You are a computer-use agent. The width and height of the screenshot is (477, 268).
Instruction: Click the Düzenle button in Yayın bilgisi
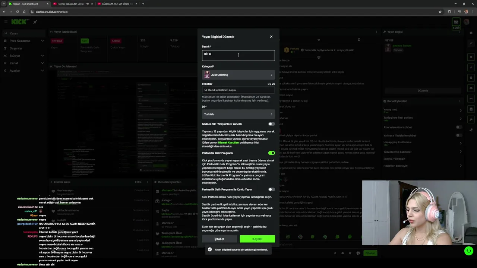tap(423, 91)
